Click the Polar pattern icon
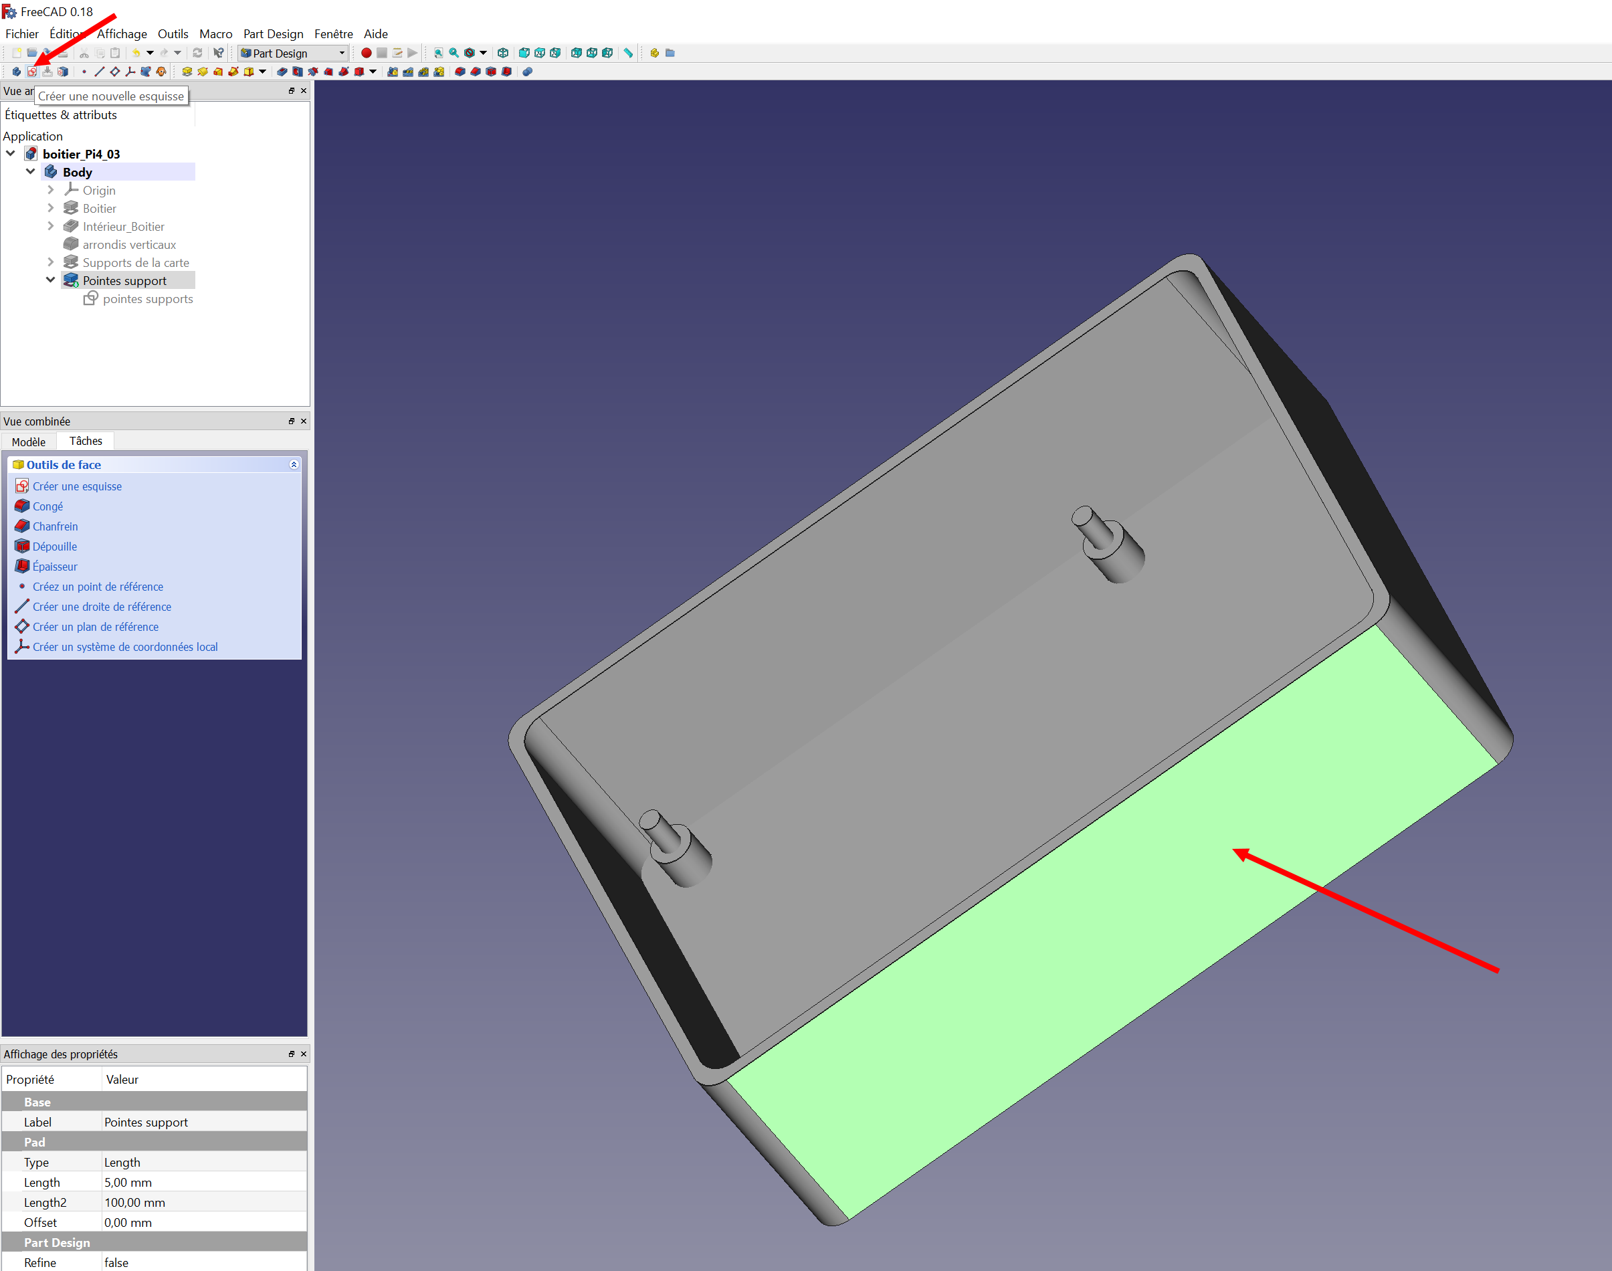 pos(424,72)
